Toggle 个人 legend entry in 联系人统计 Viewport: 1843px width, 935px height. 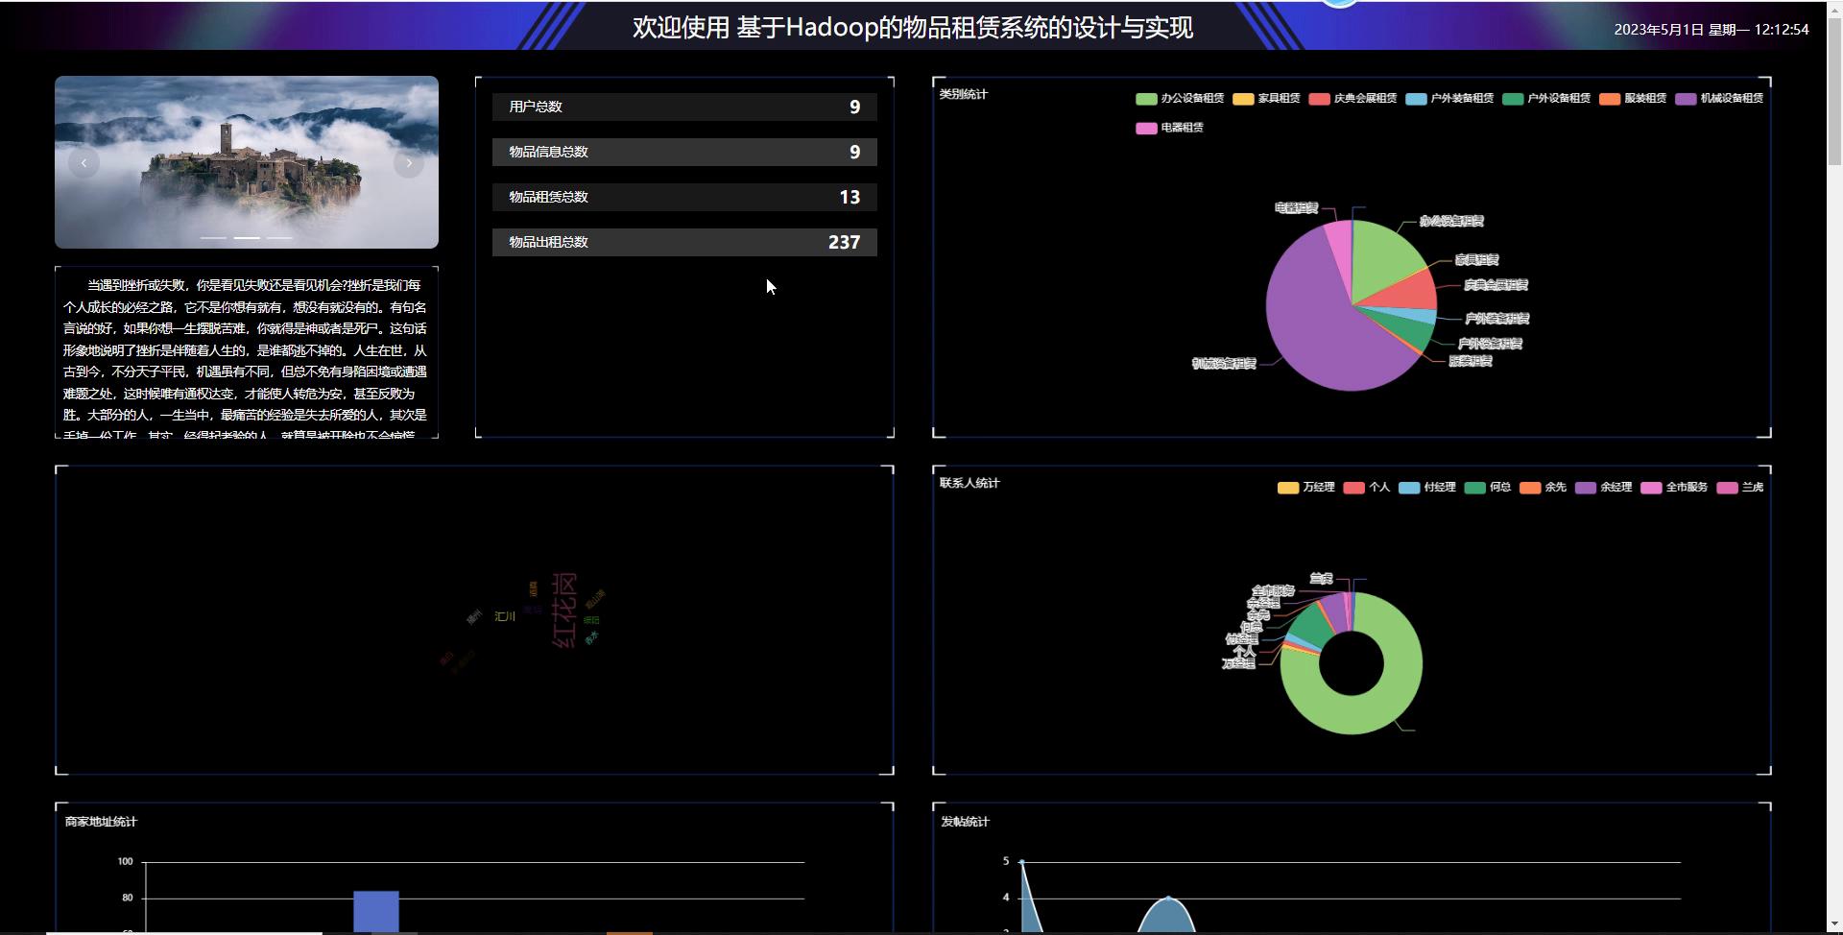point(1367,488)
